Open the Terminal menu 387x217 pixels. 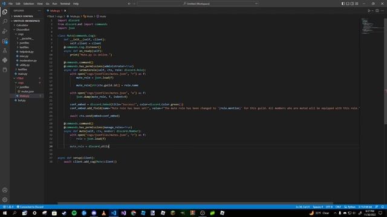click(65, 4)
